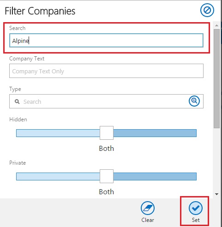The image size is (222, 227).
Task: Click the scrollbar down arrow
Action: click(x=216, y=194)
